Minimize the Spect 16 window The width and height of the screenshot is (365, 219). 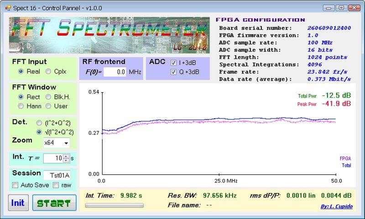329,8
